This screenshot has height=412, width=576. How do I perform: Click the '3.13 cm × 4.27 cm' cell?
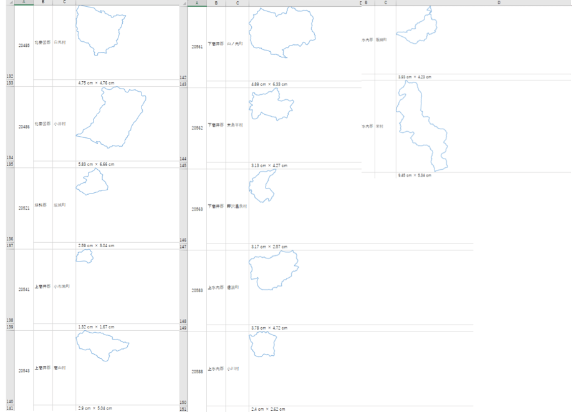coord(305,165)
